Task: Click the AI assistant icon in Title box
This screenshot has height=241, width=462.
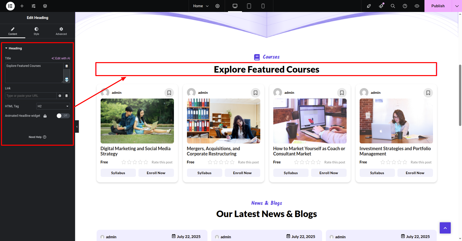Action: [x=67, y=80]
